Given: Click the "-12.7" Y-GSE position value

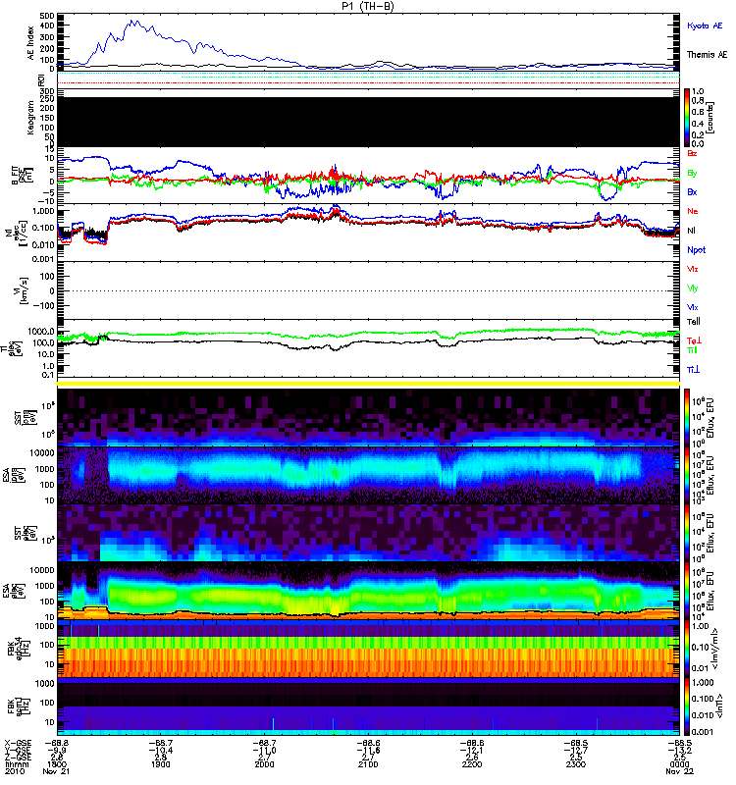Looking at the screenshot, I should click(x=575, y=751).
